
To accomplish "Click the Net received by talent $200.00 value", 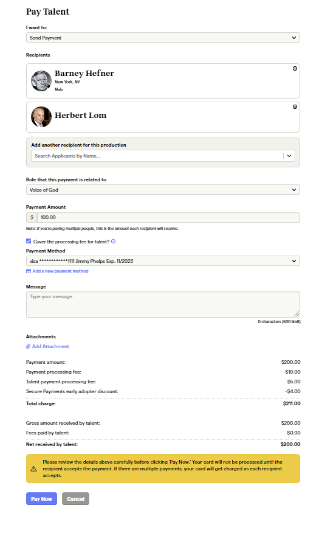I will 290,444.
